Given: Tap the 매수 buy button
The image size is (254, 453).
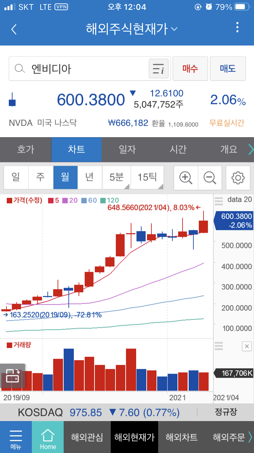Looking at the screenshot, I should click(x=190, y=69).
